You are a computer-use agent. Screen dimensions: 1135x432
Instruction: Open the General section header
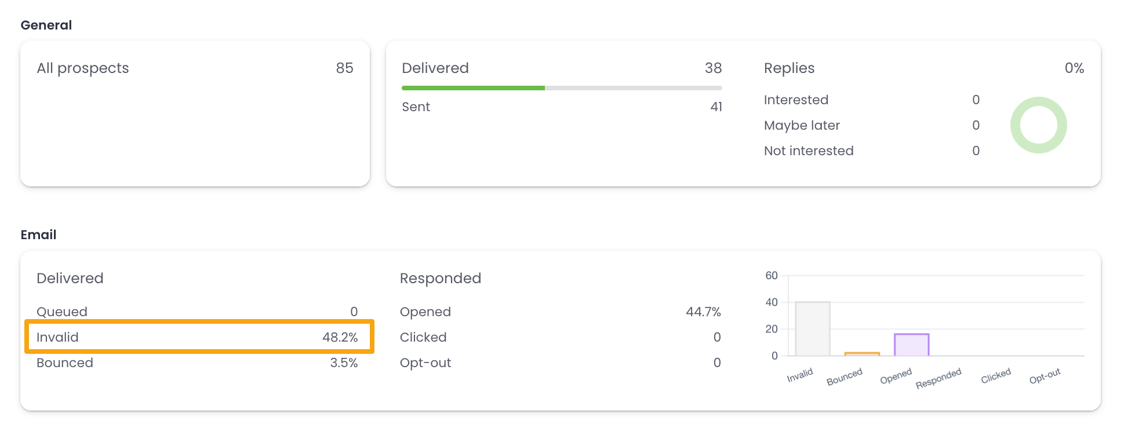pos(46,25)
